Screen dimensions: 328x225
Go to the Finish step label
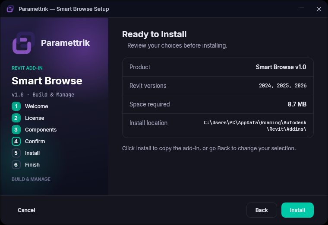click(x=32, y=165)
